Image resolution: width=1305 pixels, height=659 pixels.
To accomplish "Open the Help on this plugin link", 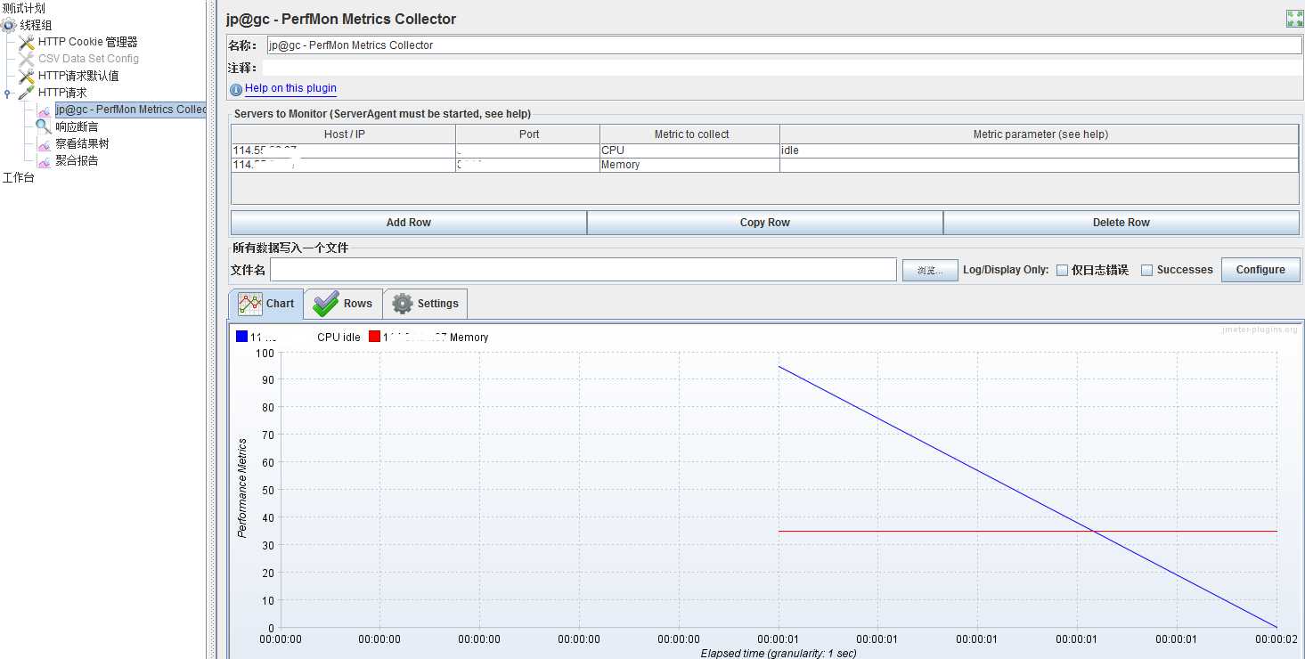I will [x=290, y=88].
